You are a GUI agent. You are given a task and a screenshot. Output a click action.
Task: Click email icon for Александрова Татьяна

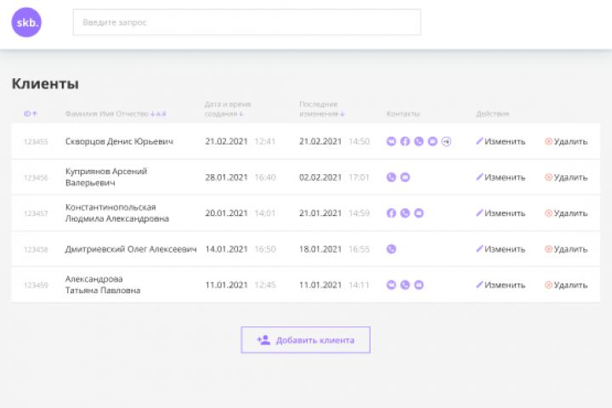point(419,285)
